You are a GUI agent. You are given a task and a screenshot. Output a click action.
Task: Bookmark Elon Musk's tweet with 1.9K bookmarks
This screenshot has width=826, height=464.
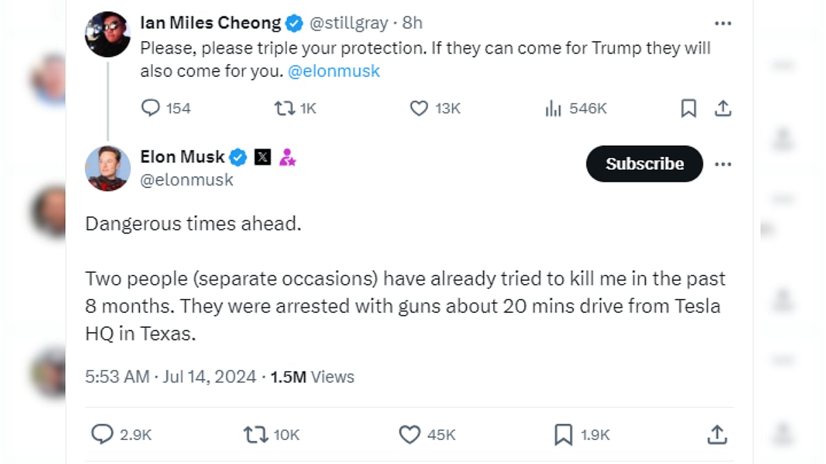click(x=563, y=434)
